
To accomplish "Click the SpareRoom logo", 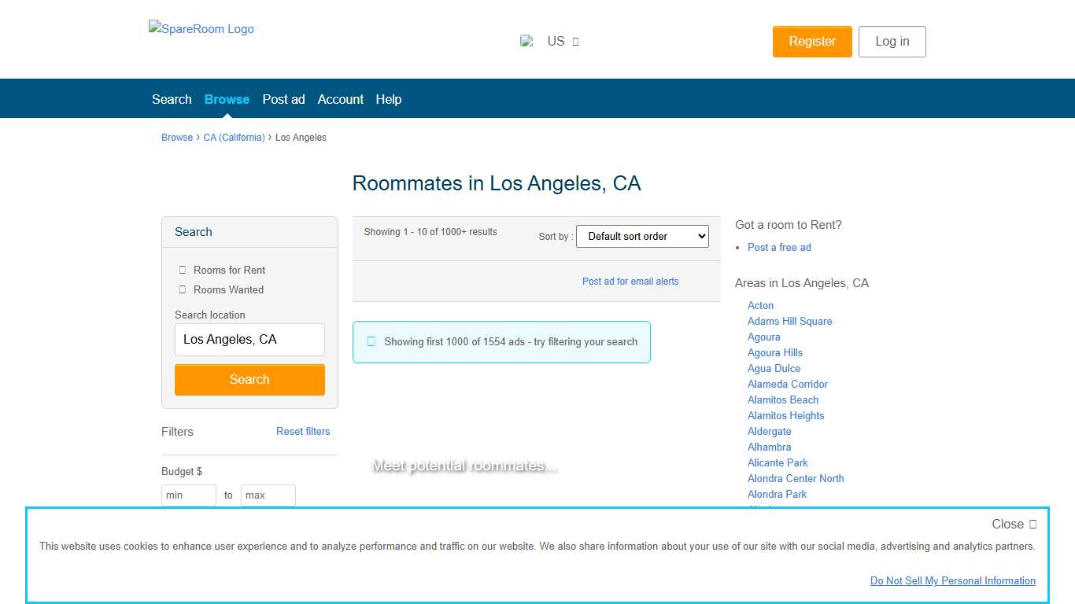I will tap(201, 29).
